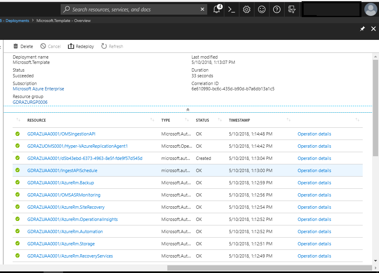
Task: Click the Cancel toolbar button
Action: point(50,46)
